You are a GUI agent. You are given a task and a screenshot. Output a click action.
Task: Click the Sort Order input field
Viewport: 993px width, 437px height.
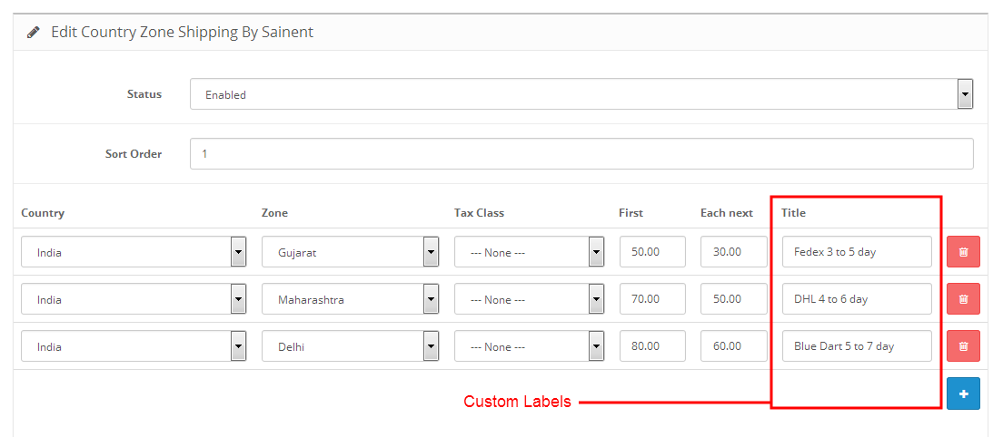[x=581, y=154]
